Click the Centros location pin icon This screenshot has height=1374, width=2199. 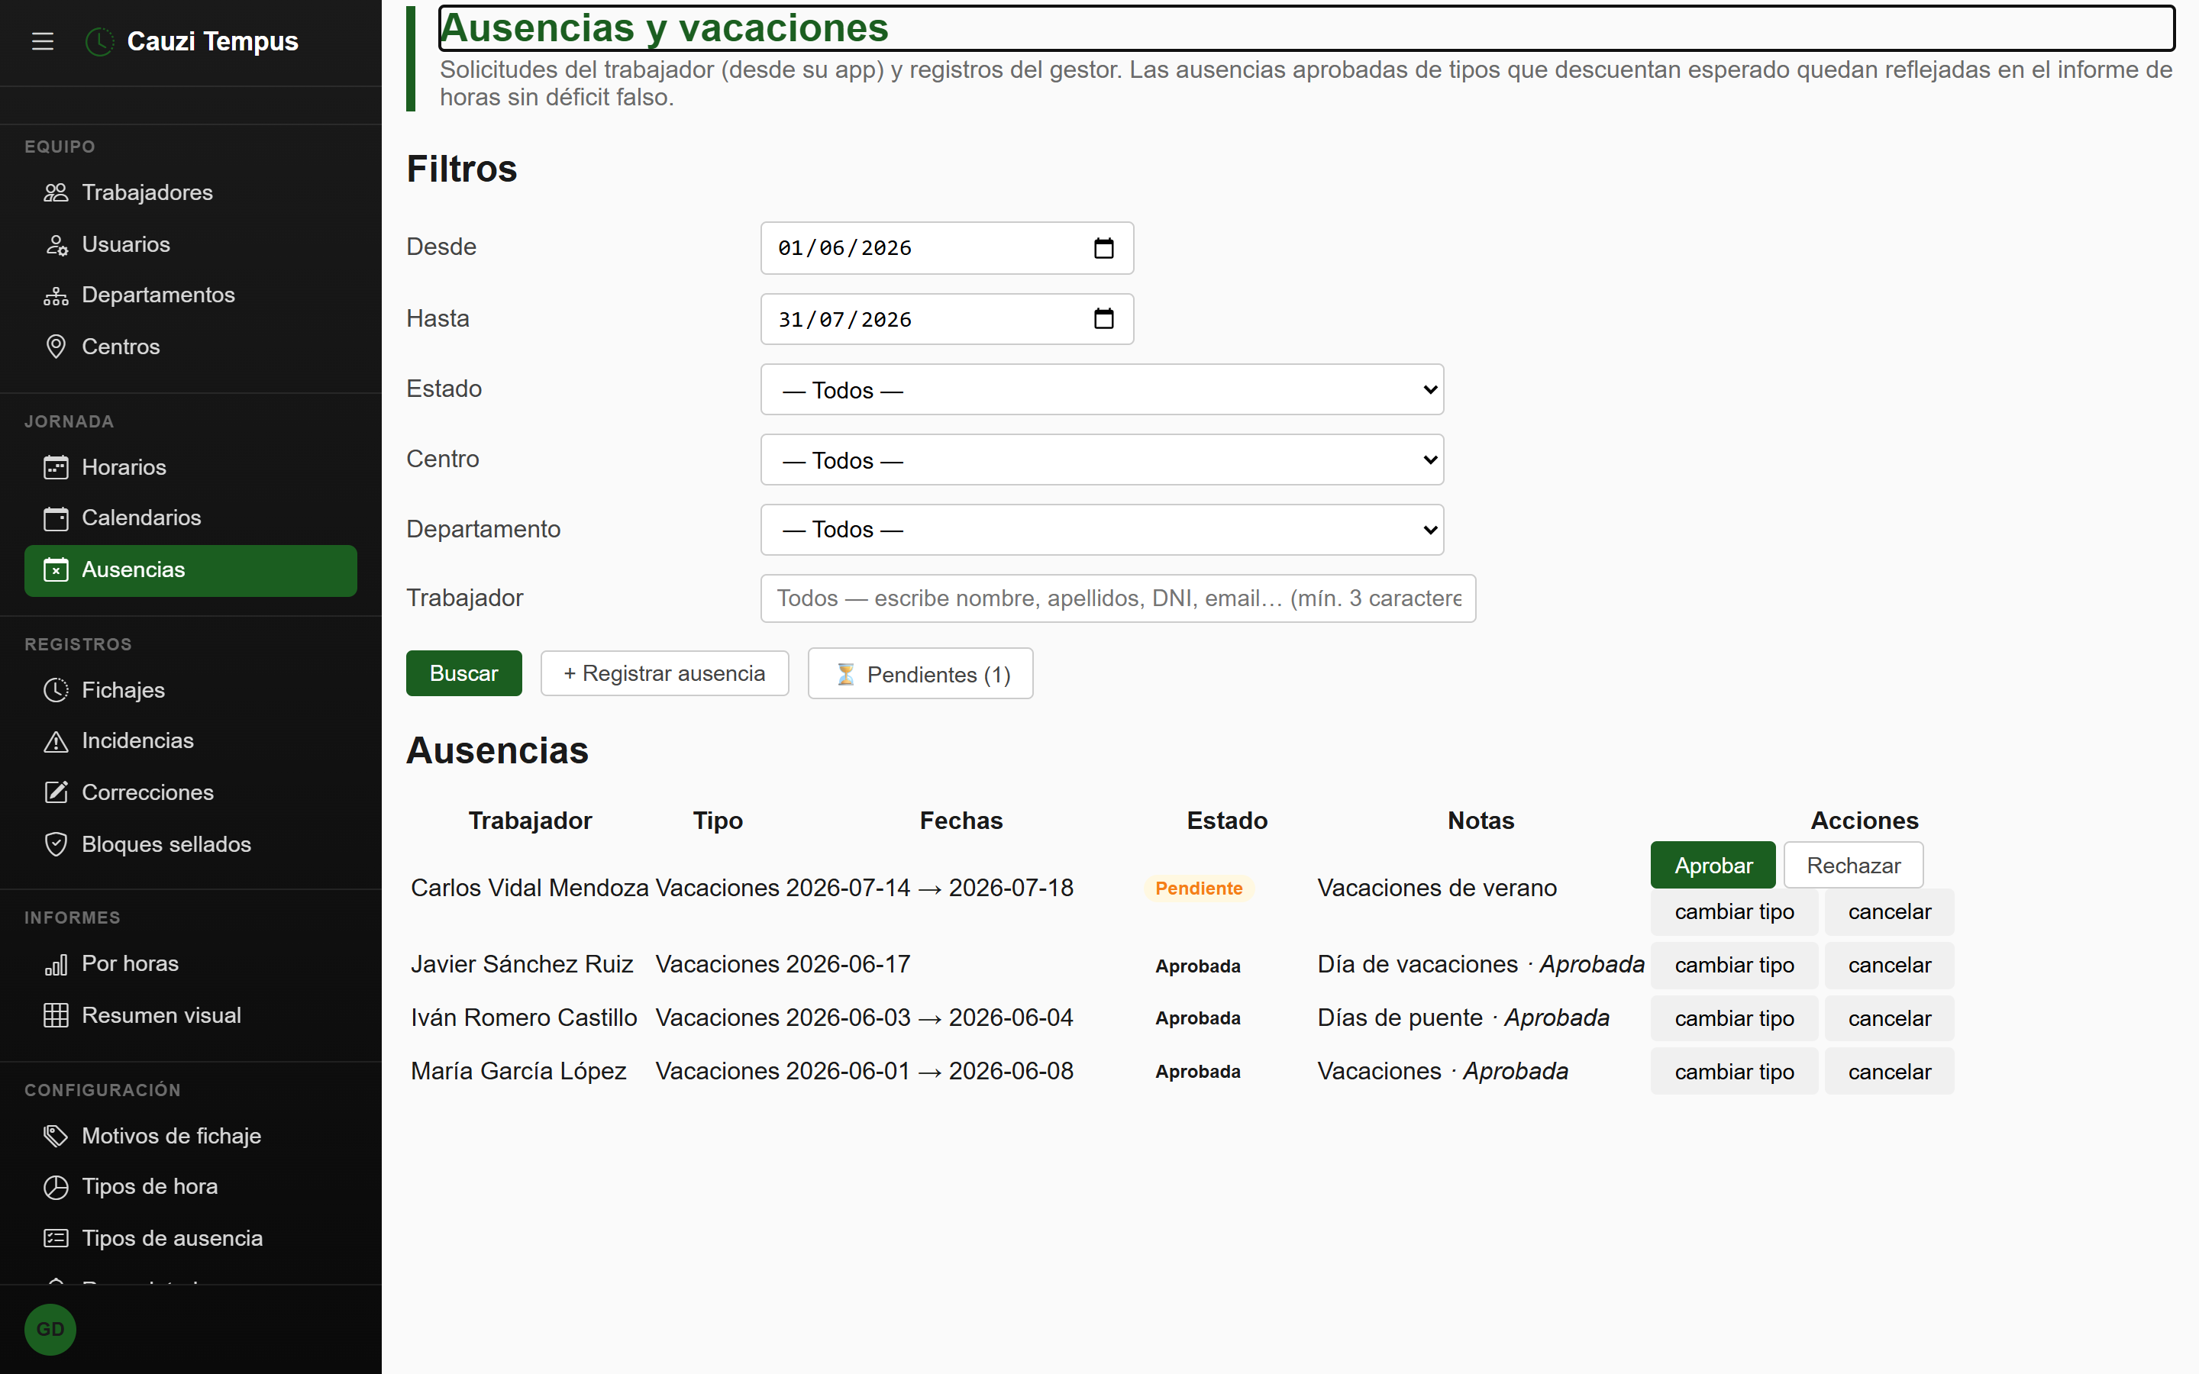coord(57,347)
